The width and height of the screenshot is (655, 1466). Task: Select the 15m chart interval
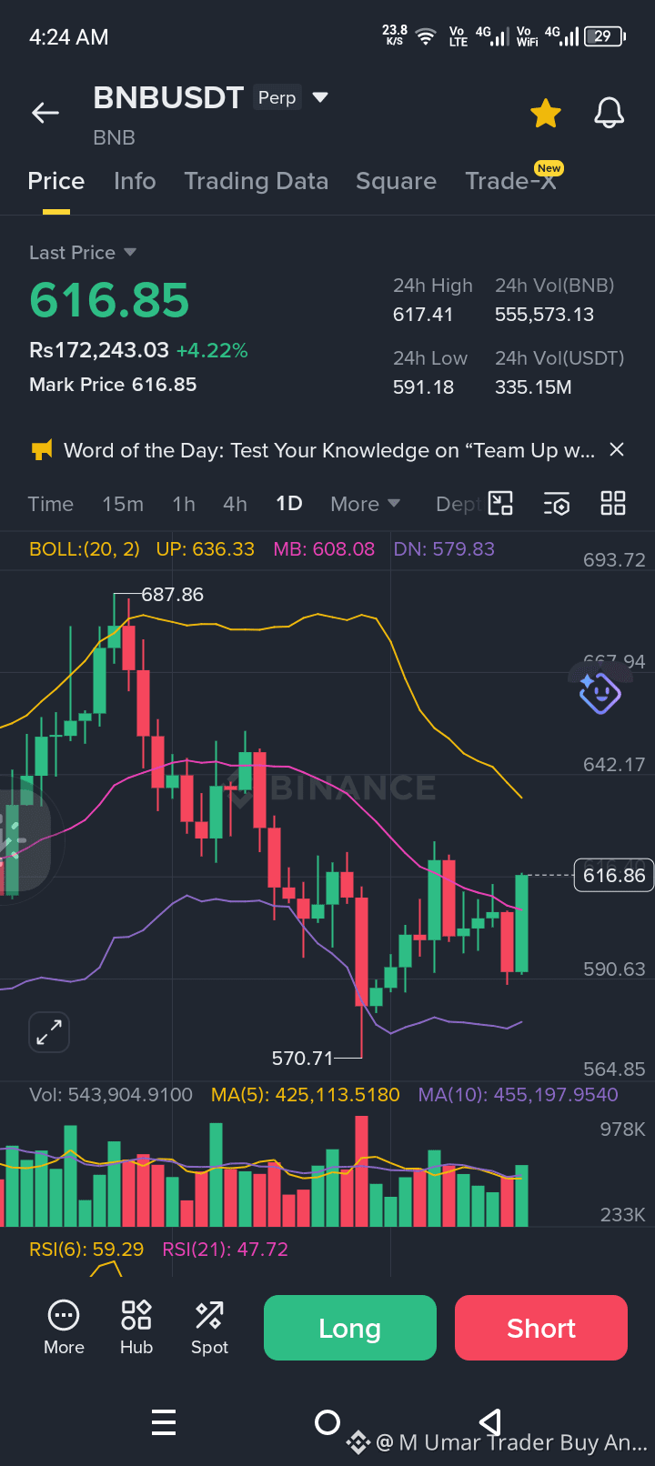(123, 504)
